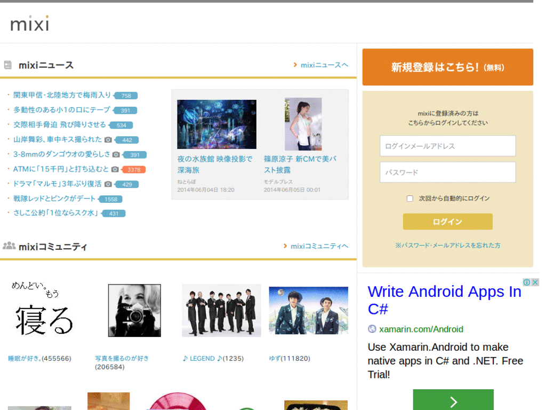Click the camera woman community photo
Viewport: 546px width, 410px height.
(x=134, y=310)
